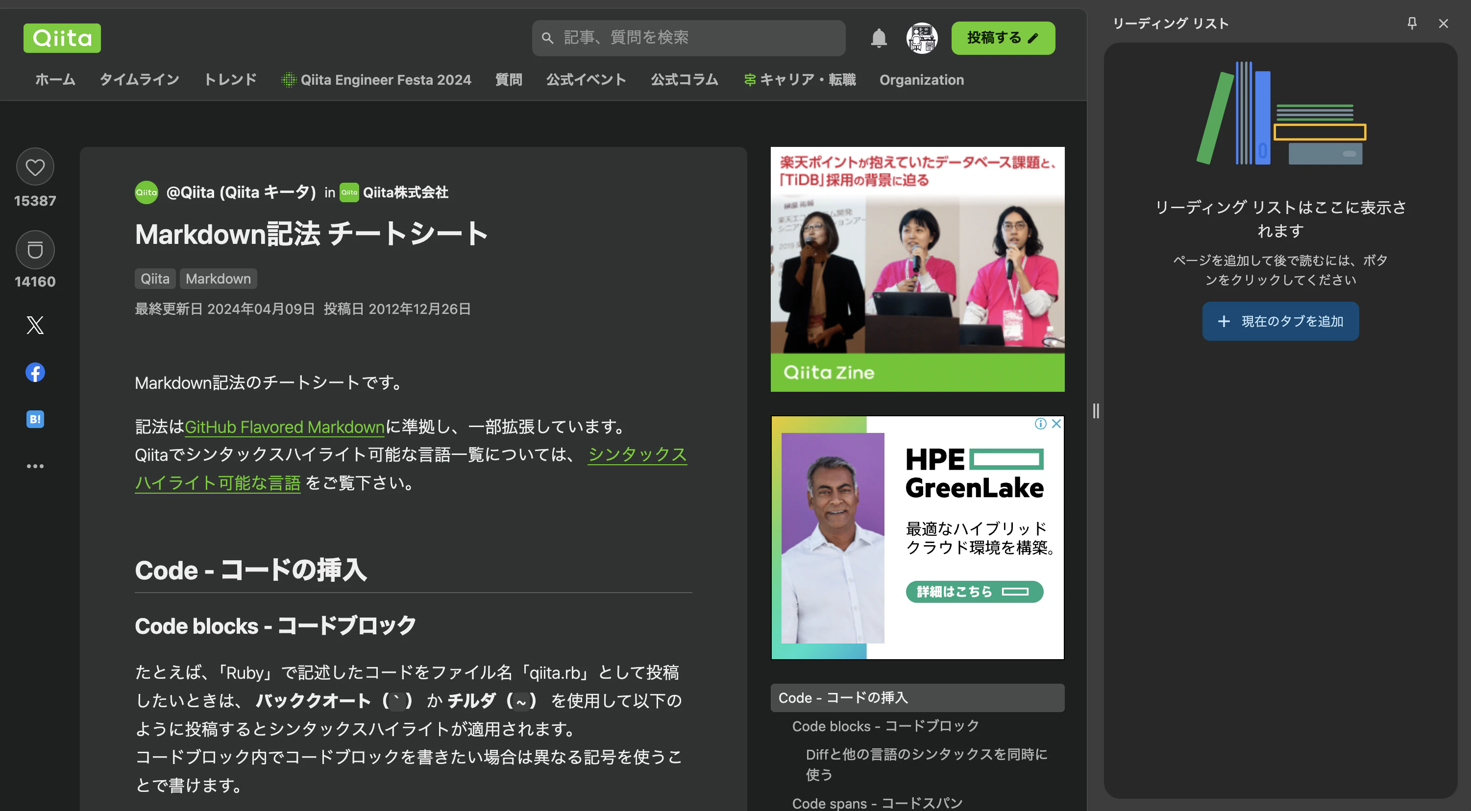The height and width of the screenshot is (811, 1471).
Task: Click the @Qiita author avatar
Action: point(146,192)
